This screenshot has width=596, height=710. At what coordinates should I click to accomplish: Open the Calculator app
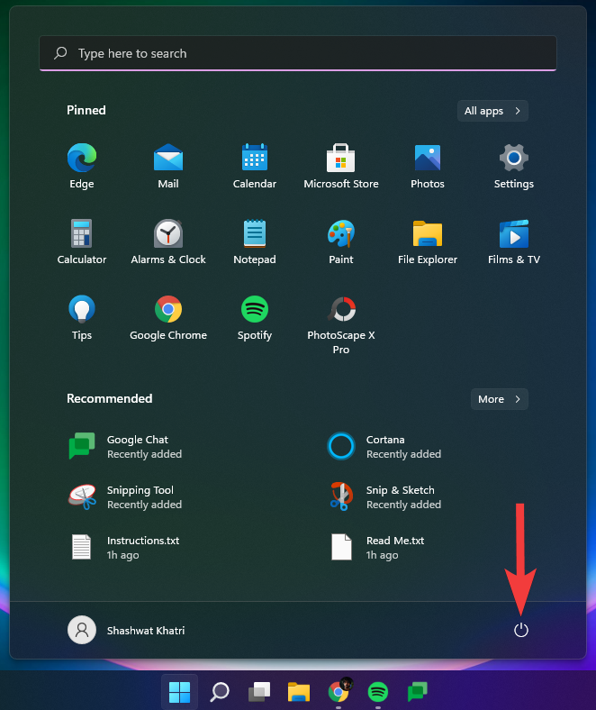[82, 241]
